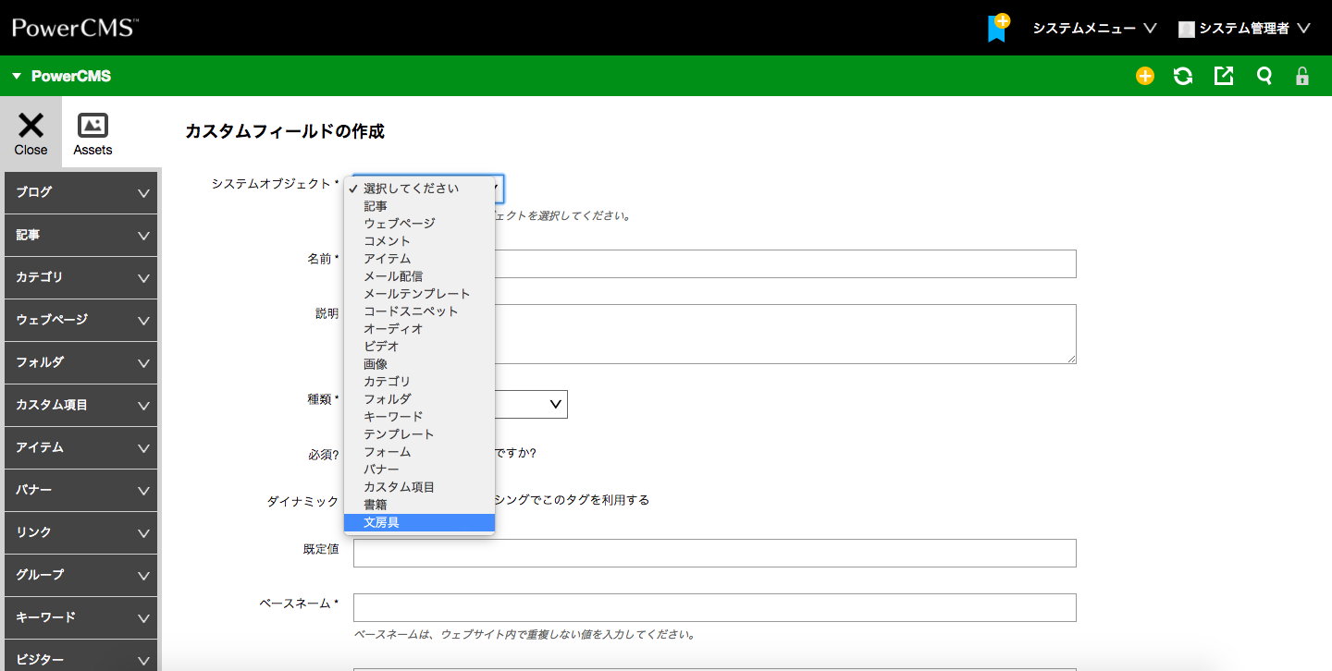Viewport: 1332px width, 671px height.
Task: Click the rebuild refresh icon
Action: click(x=1183, y=76)
